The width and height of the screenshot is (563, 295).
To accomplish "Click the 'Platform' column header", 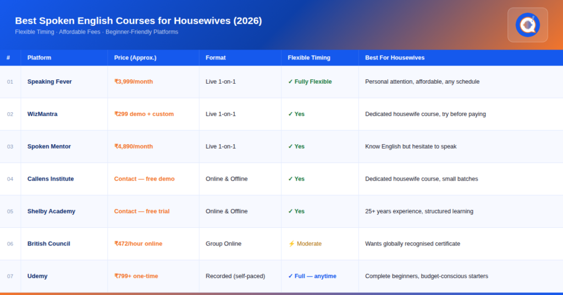I will click(x=39, y=57).
